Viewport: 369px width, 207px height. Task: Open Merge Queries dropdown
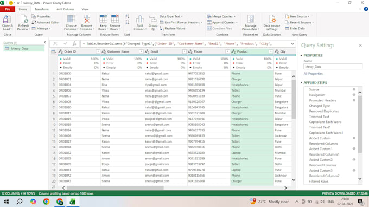(x=221, y=16)
